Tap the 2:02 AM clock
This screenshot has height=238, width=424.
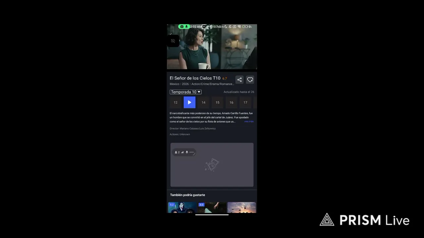point(196,26)
